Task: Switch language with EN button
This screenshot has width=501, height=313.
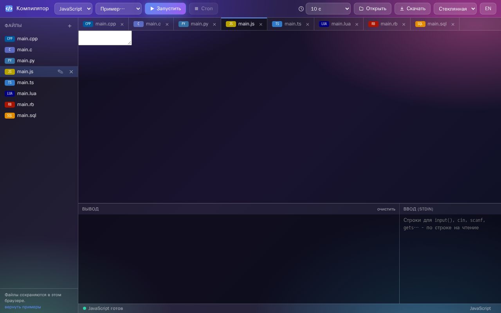Action: (488, 9)
